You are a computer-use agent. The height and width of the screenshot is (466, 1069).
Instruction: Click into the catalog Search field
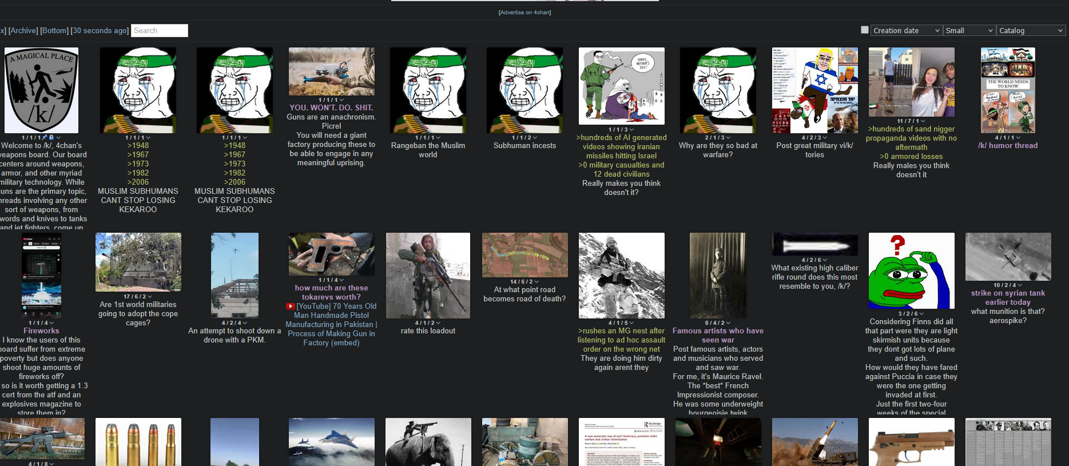coord(160,30)
